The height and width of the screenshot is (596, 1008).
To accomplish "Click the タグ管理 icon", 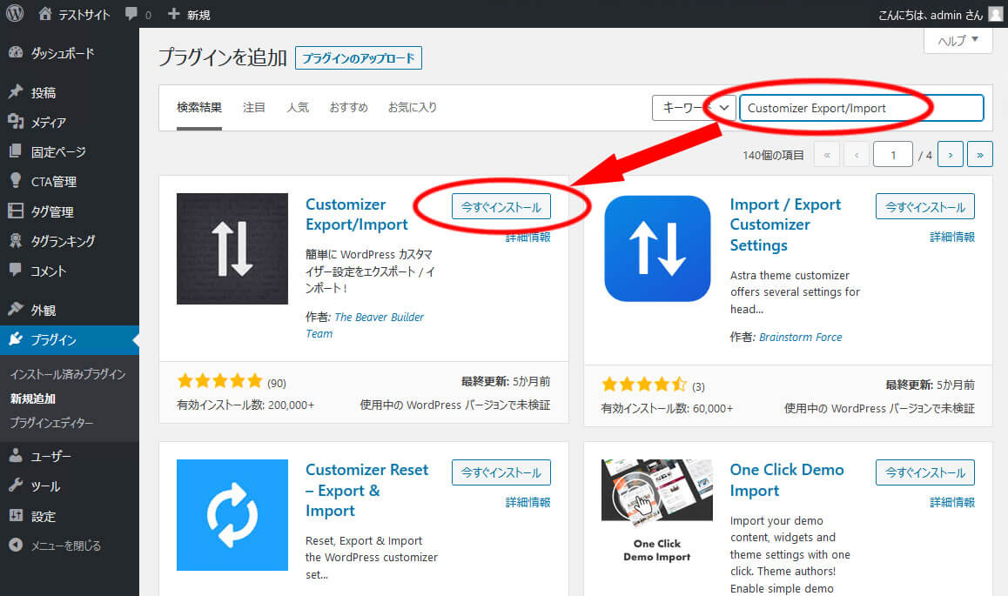I will (x=16, y=211).
